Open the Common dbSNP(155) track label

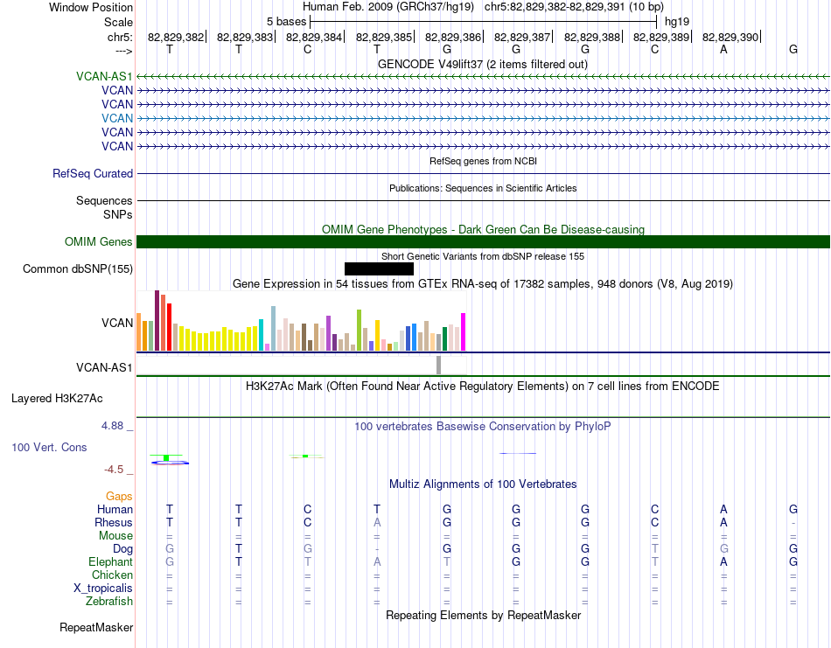78,268
